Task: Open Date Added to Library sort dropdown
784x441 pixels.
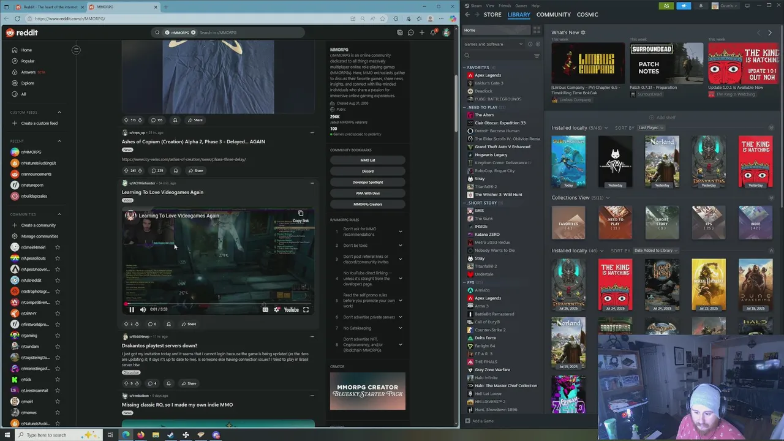Action: coord(656,251)
